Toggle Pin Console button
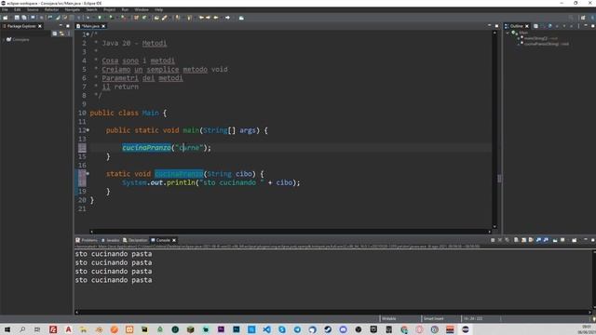This screenshot has height=335, width=596. click(555, 240)
